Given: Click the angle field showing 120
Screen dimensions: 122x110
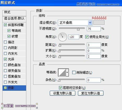Looking at the screenshot, I should [74, 37].
